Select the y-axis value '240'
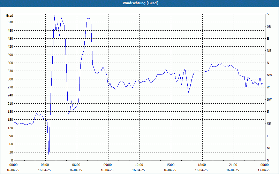Image resolution: width=279 pixels, height=174 pixels. tap(10, 95)
